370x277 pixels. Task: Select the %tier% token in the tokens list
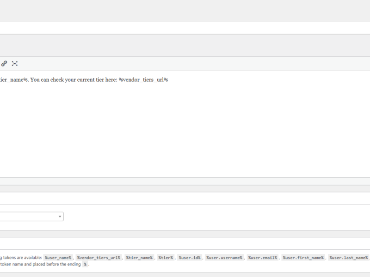(x=166, y=258)
